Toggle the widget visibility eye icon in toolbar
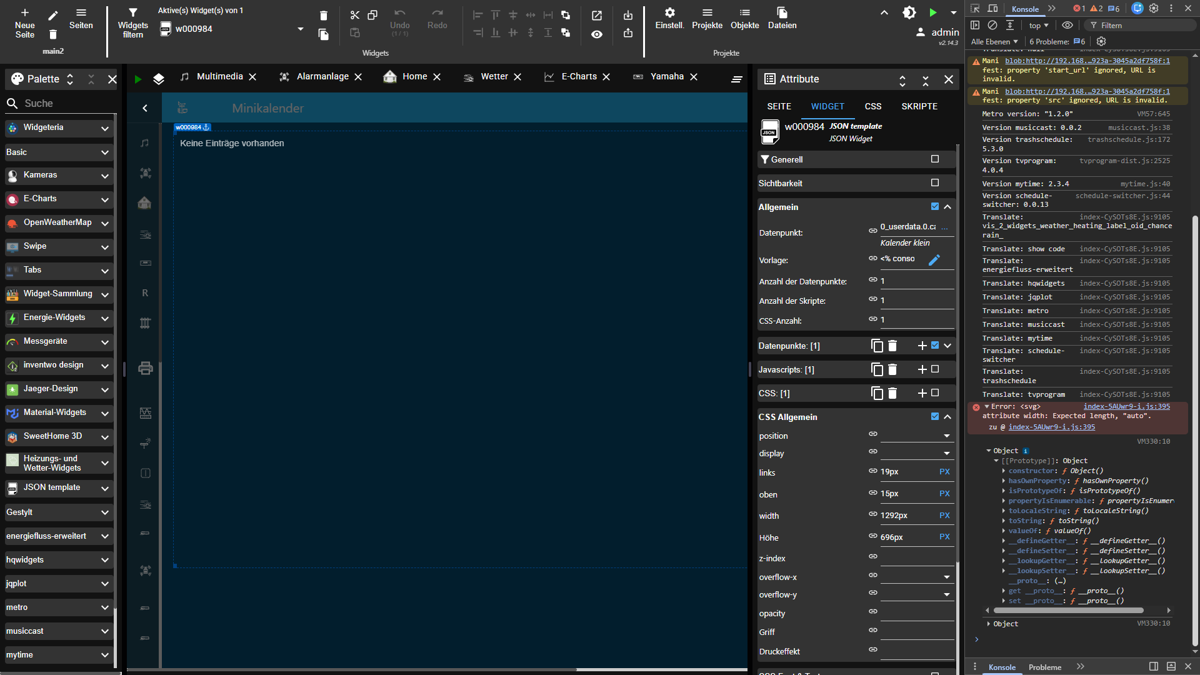Screen dimensions: 1200x675 [597, 34]
